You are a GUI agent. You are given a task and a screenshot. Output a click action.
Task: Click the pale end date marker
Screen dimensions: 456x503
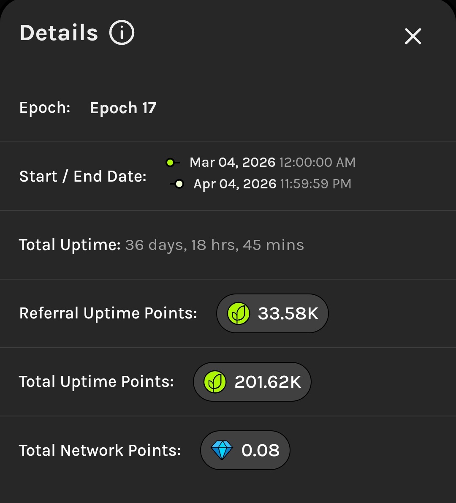[179, 184]
